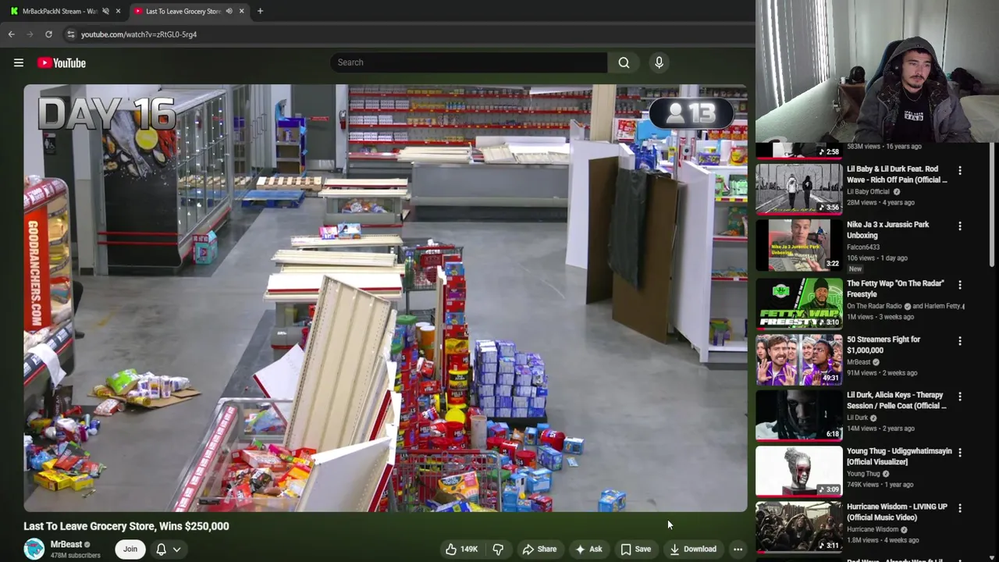999x562 pixels.
Task: Open 50 Streamers Fight for $1,000,000 thumbnail
Action: point(798,360)
